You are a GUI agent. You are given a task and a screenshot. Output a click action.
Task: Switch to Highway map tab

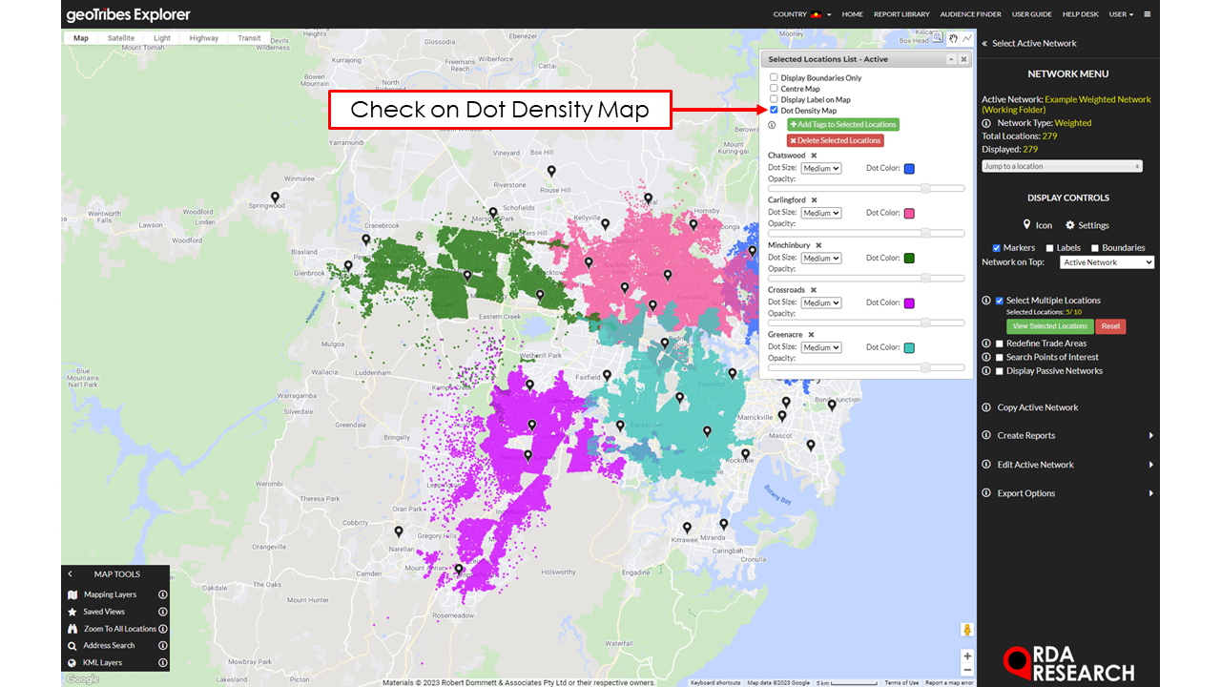click(x=204, y=38)
